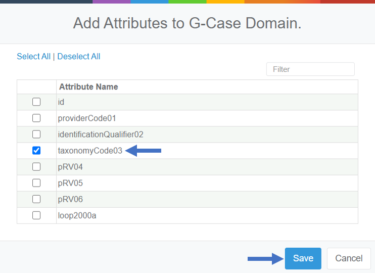Save the selected attributes

(303, 258)
